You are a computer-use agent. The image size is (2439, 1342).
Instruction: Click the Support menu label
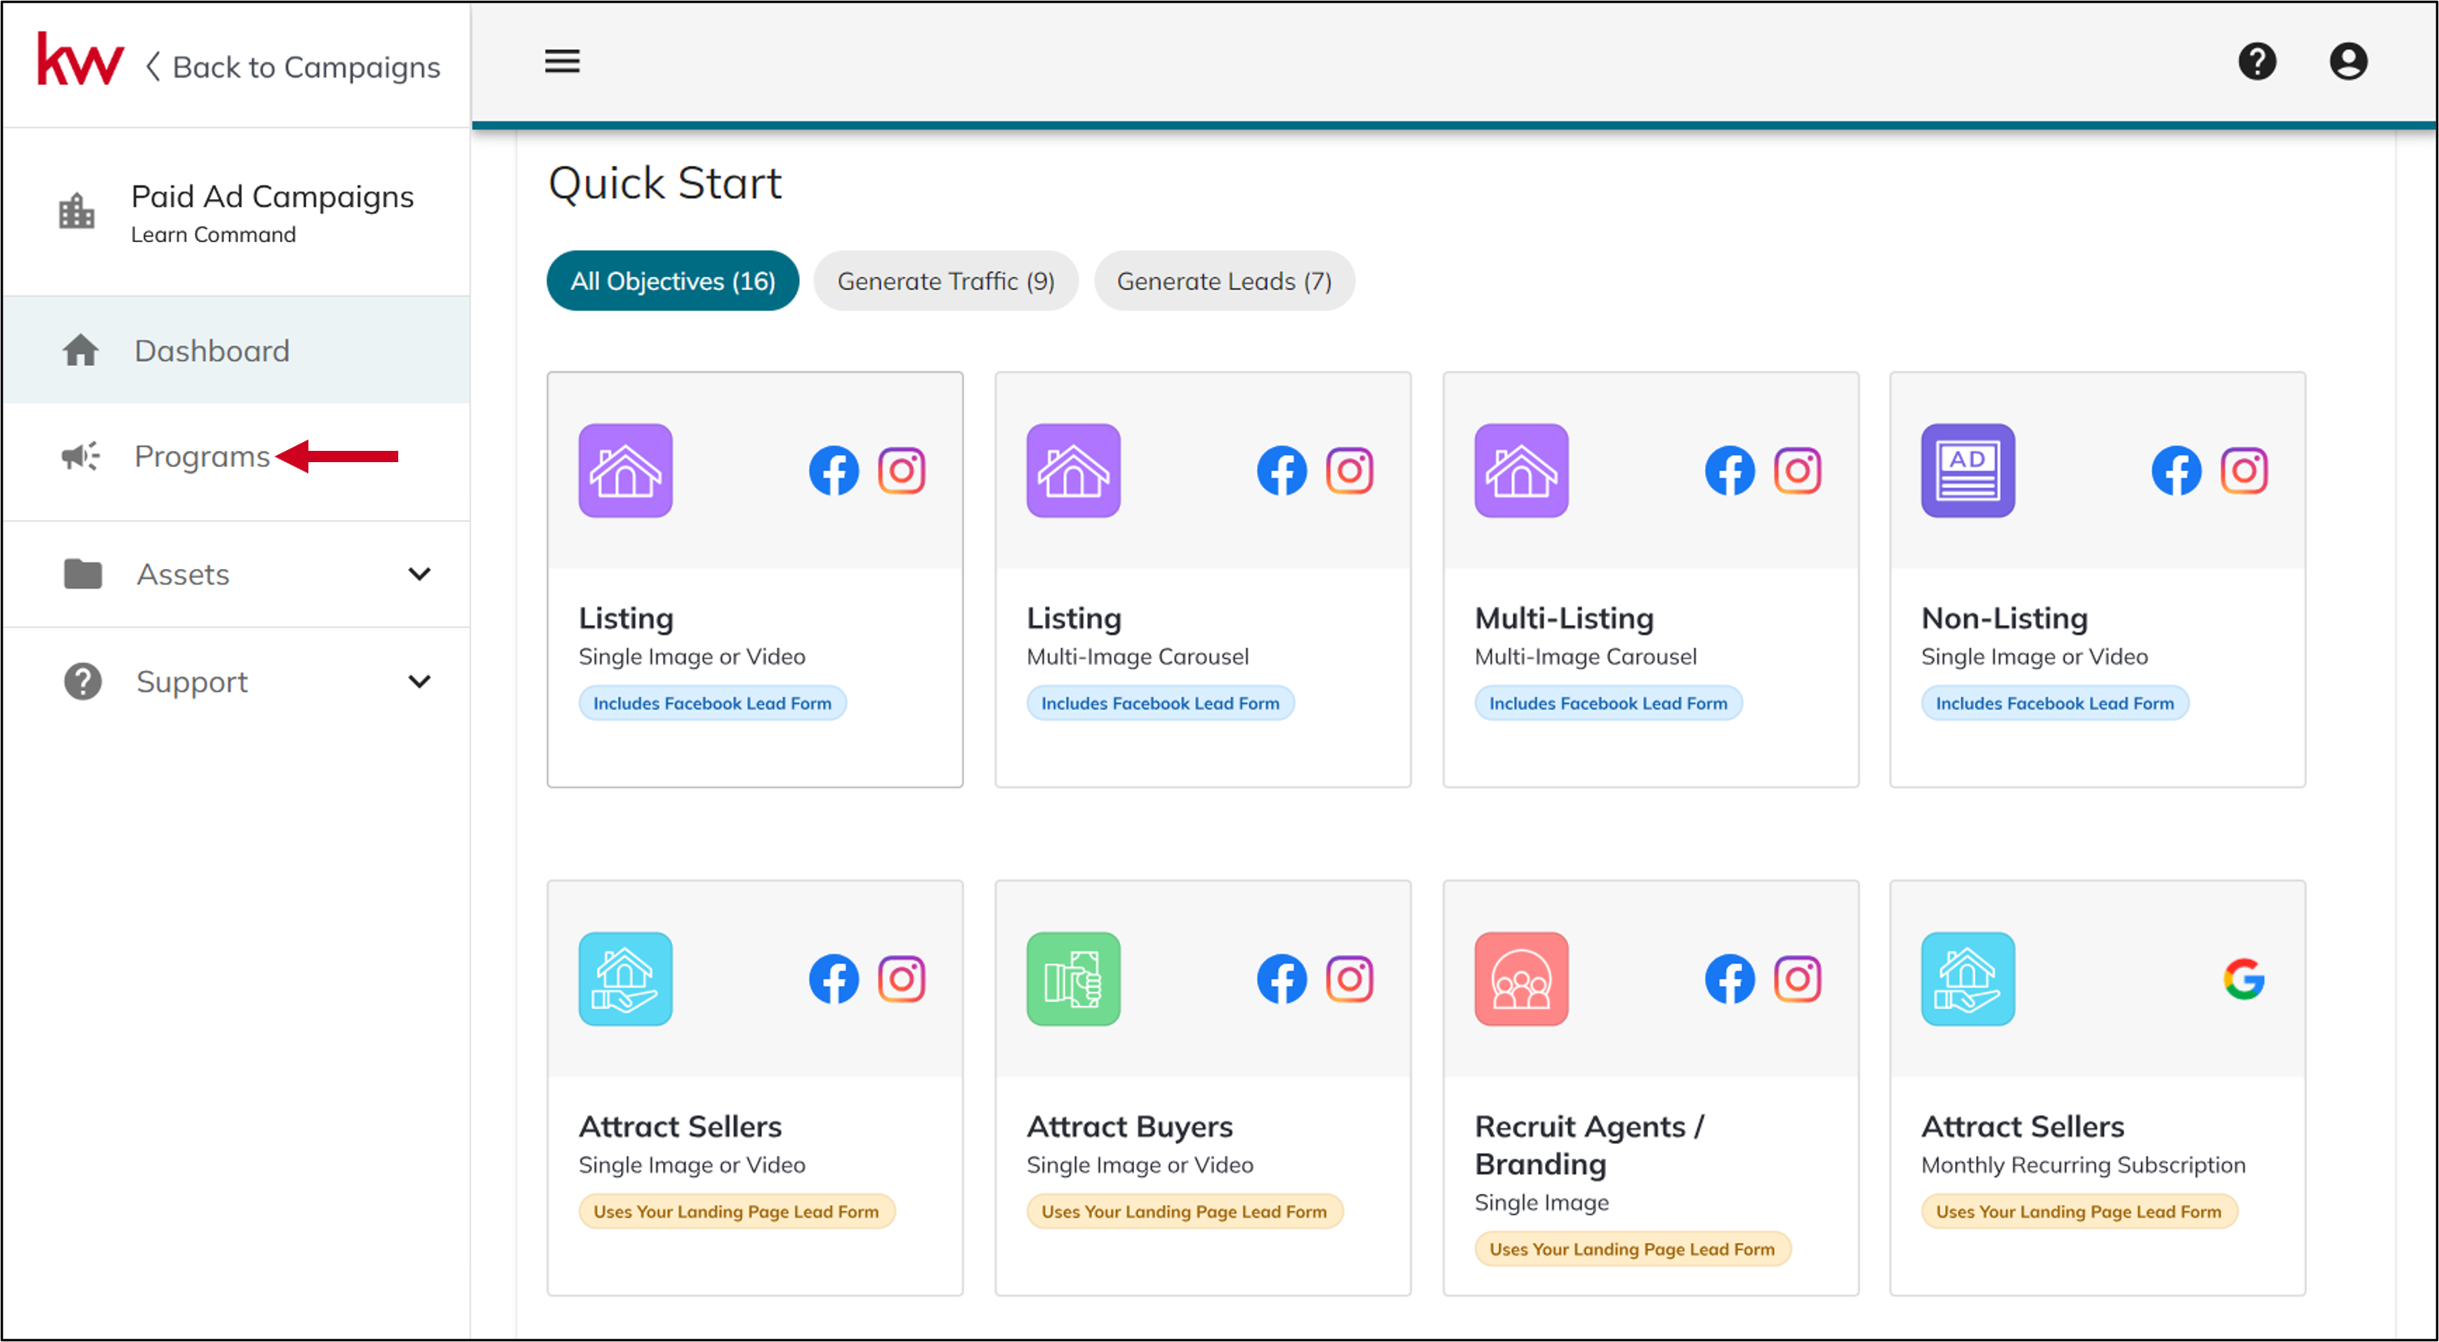coord(191,682)
